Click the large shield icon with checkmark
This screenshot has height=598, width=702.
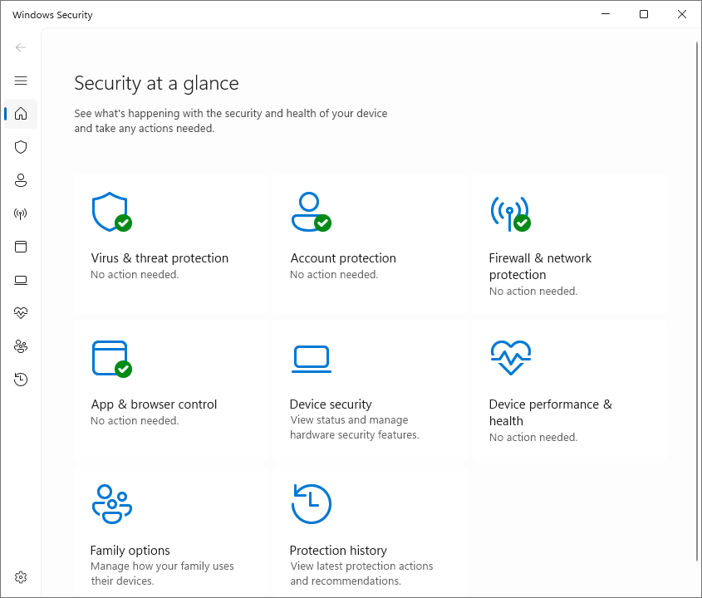111,212
